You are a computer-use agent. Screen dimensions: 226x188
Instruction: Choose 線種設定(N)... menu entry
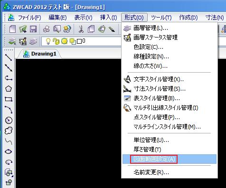point(169,56)
